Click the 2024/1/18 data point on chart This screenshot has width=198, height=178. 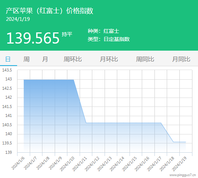click(173, 142)
